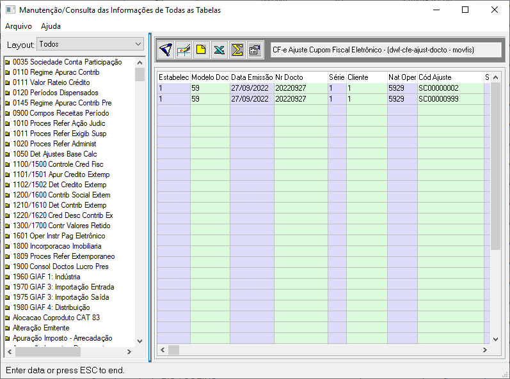Click the application icon in the title bar
510x379 pixels.
[x=10, y=10]
